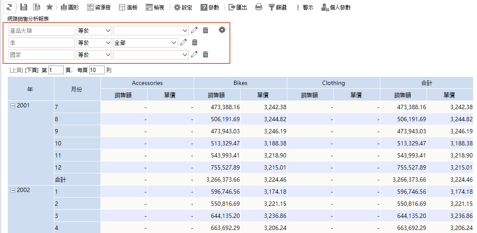Open the 個人參數 personal parameters
Screen dimensions: 477x233
click(336, 7)
